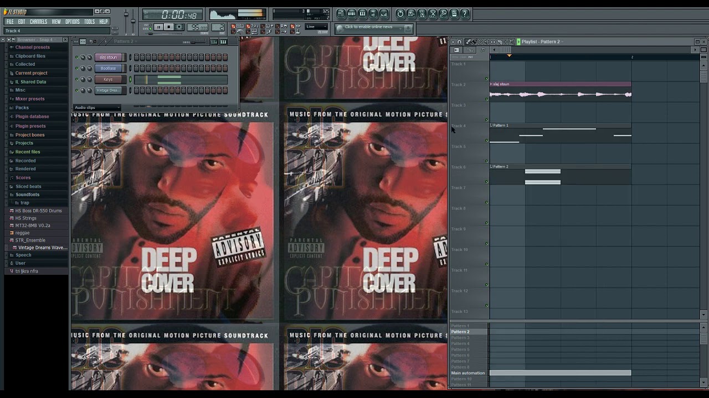Screen dimensions: 709x398
Task: Click the Vintage Drea... channel button
Action: click(x=108, y=90)
